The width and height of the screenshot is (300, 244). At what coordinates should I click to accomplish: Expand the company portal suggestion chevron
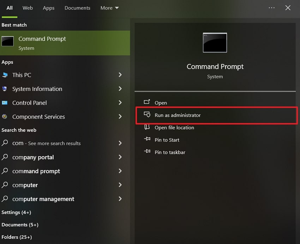120,157
